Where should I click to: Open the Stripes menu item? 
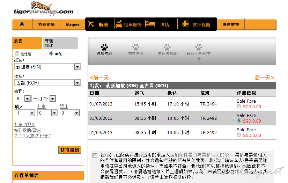(73, 24)
